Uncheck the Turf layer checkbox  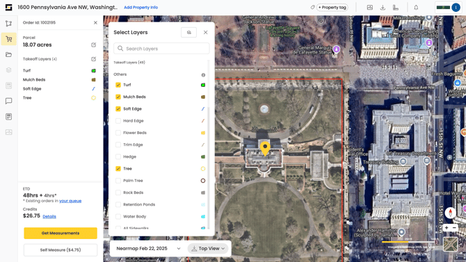(118, 85)
